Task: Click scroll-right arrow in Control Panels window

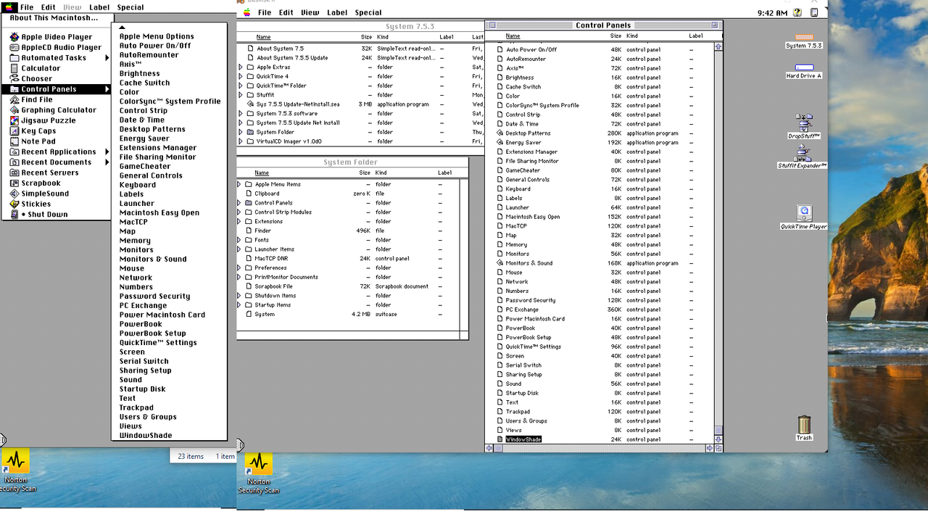Action: (x=710, y=448)
